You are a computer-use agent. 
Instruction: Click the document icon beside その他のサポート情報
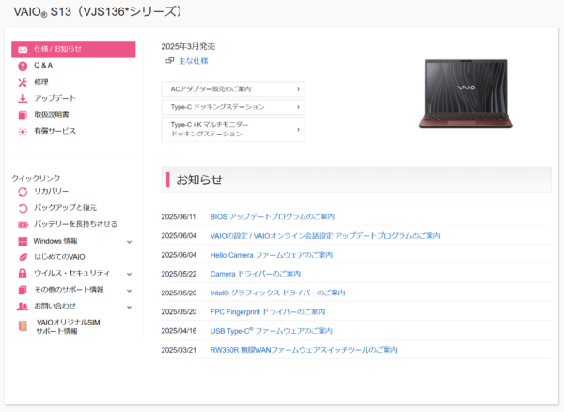point(23,290)
